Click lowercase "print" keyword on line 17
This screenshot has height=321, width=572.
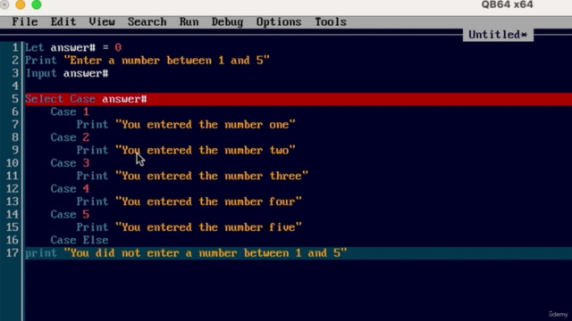(x=41, y=253)
